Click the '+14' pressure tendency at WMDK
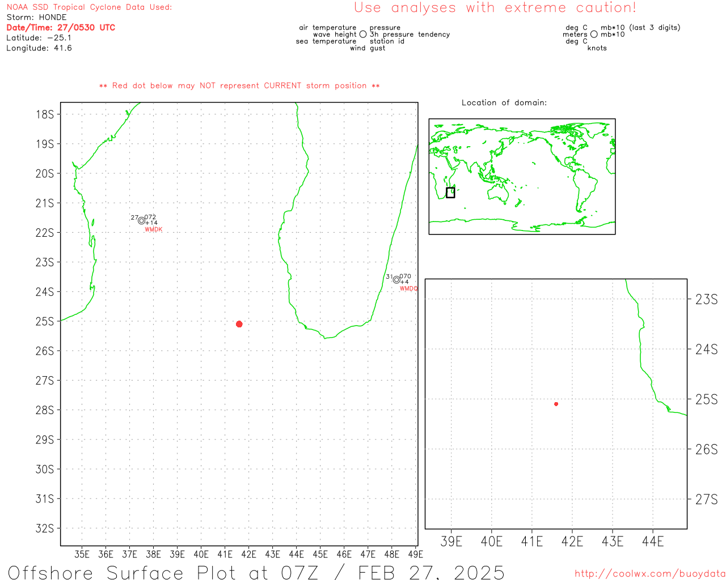 pyautogui.click(x=151, y=223)
